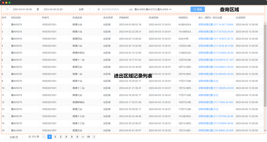
Task: Click the vehicle icon beside plate numbers
Action: (x=131, y=10)
